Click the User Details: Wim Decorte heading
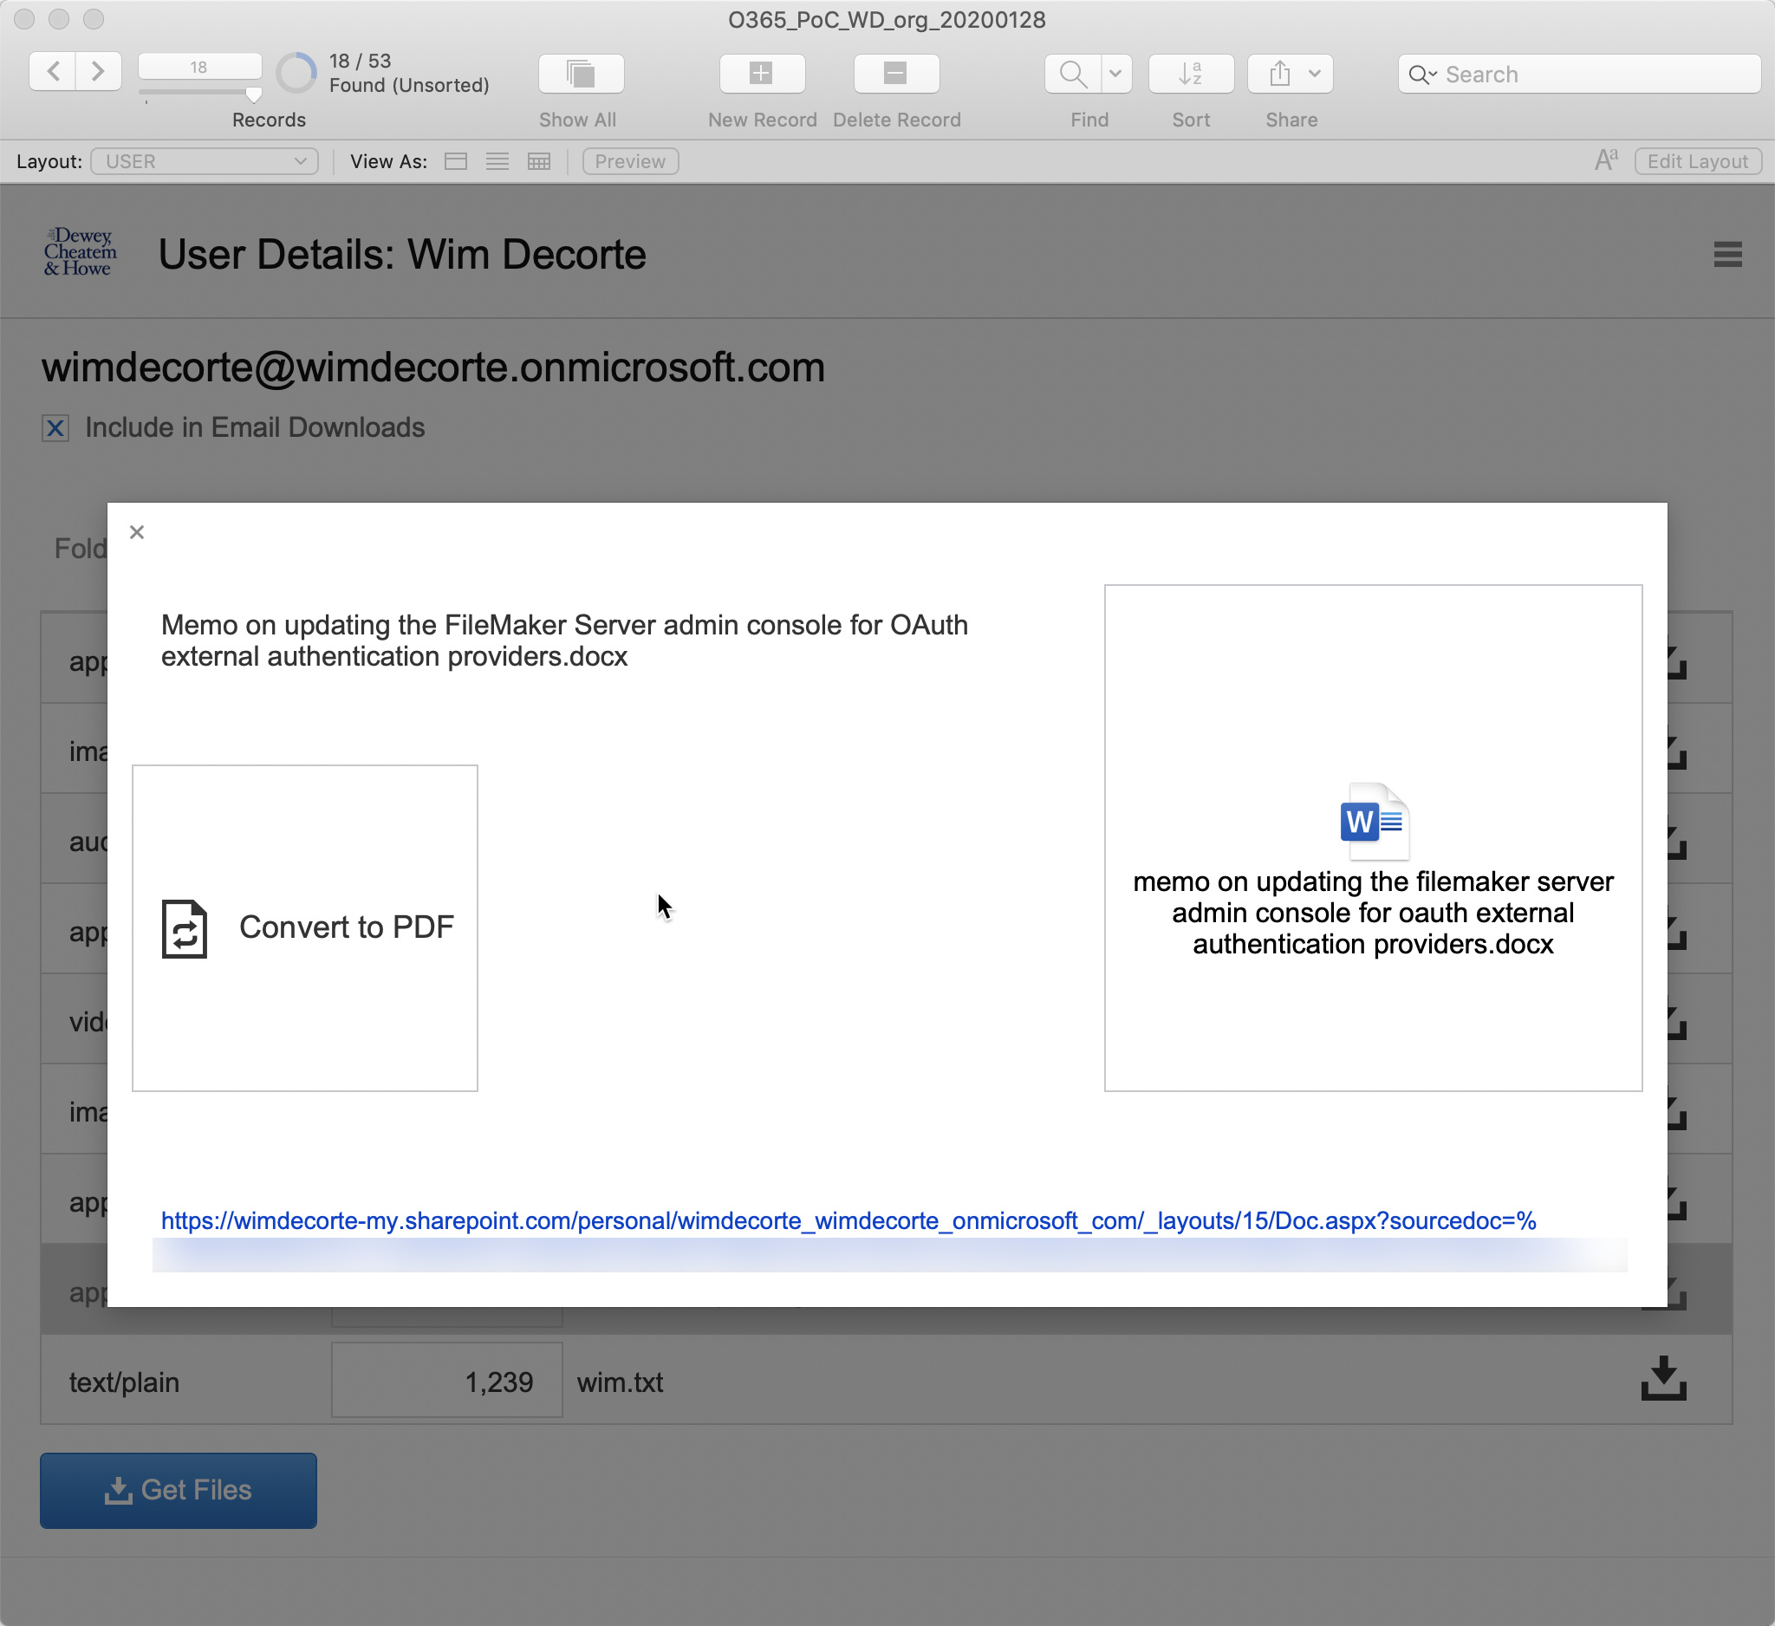The image size is (1775, 1626). point(401,255)
